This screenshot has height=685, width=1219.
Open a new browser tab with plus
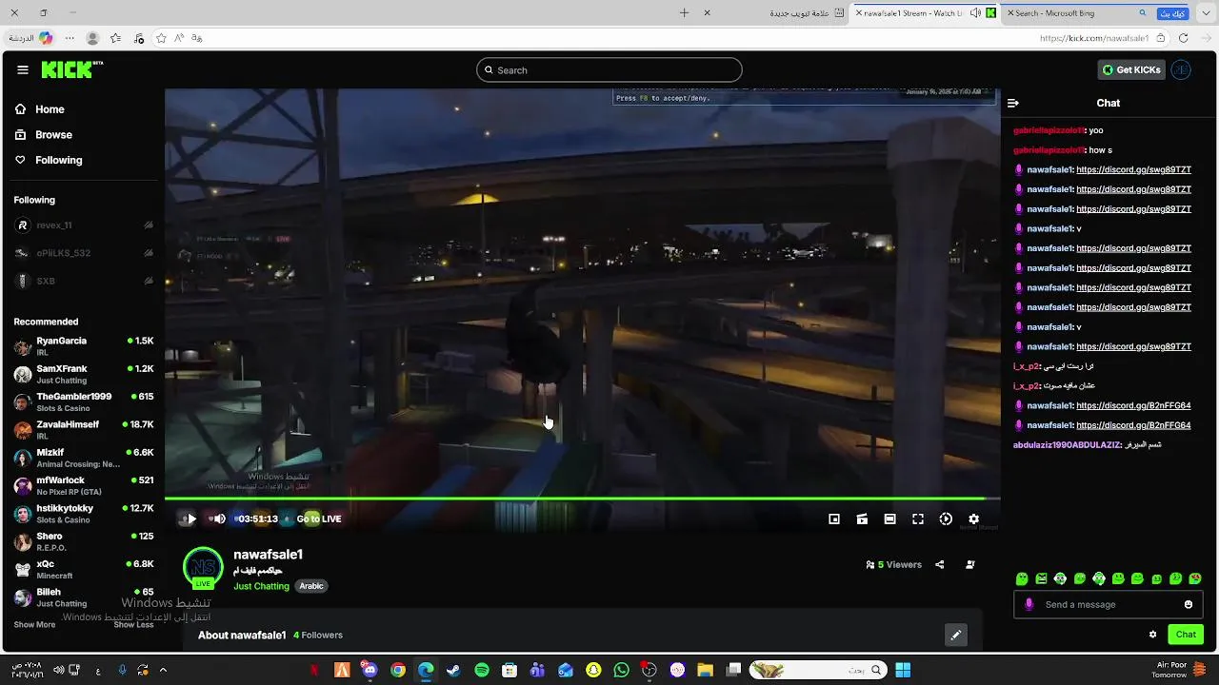684,13
